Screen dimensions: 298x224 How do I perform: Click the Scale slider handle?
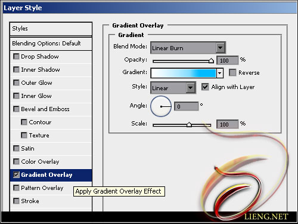pos(189,125)
